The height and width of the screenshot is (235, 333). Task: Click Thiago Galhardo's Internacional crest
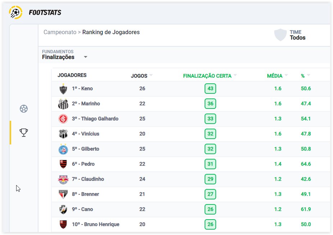(63, 119)
